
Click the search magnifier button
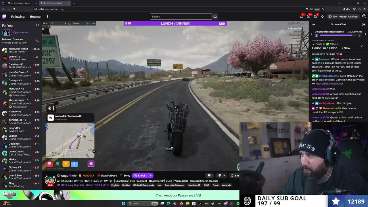point(215,17)
